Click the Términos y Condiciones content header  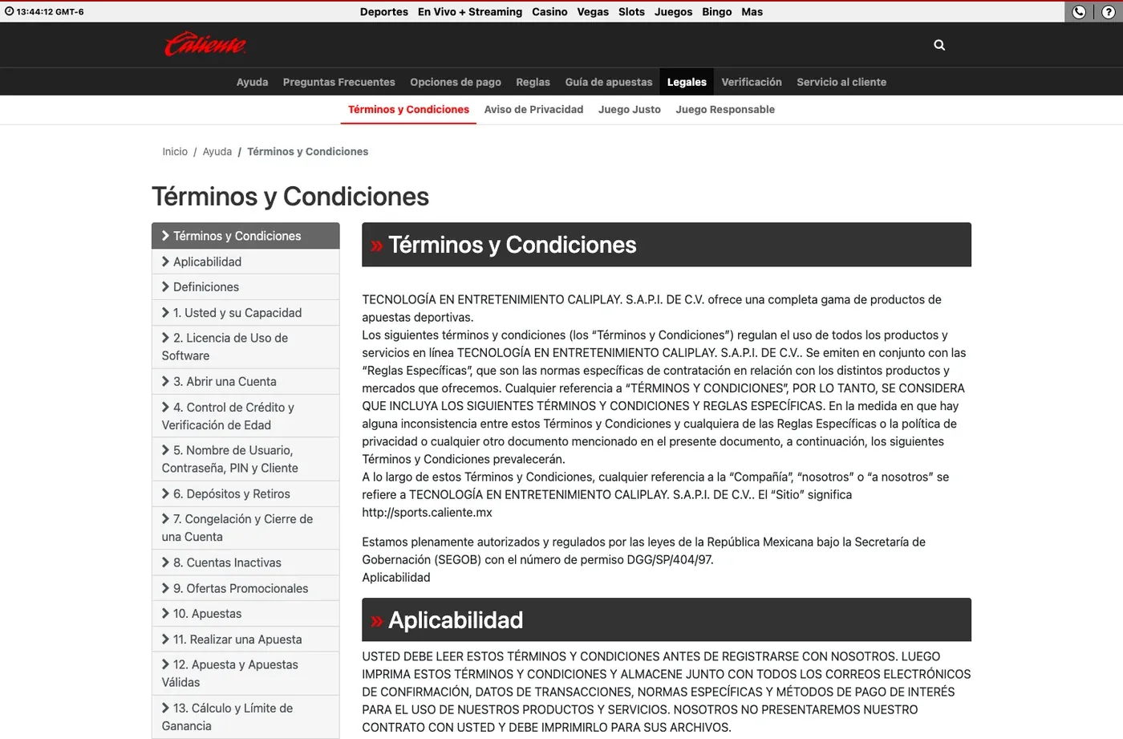pos(667,245)
